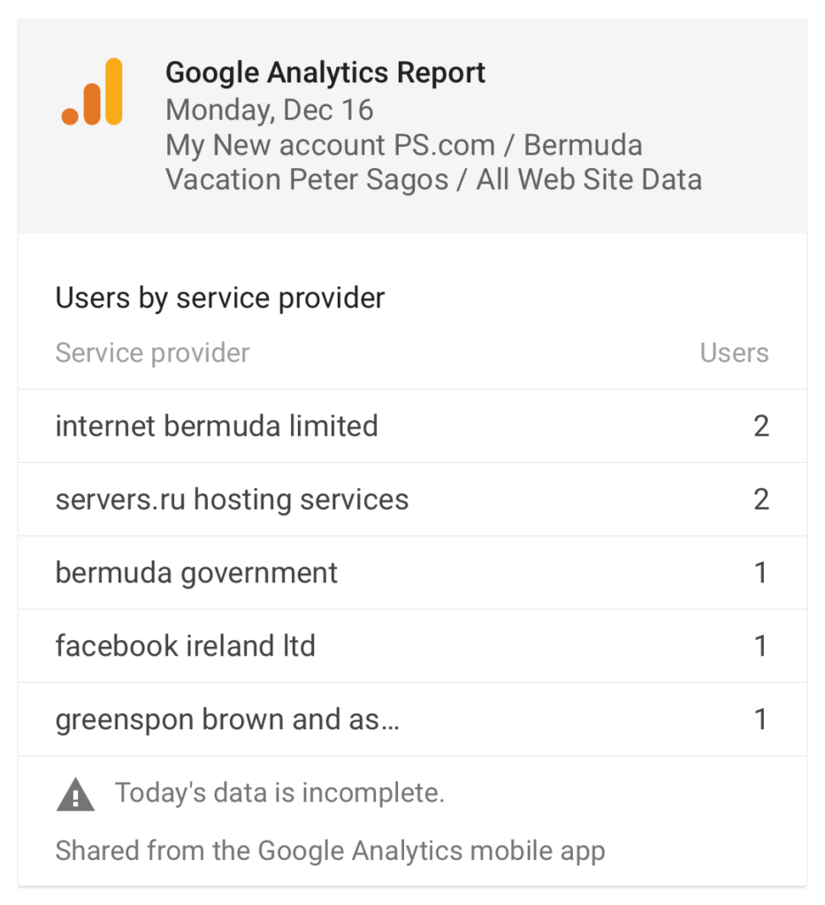
Task: Click user count for servers.ru hosting services
Action: coord(761,500)
